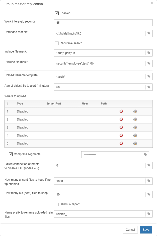Click tag icon in Upload filename template field
Image resolution: width=157 pixels, height=236 pixels.
tap(149, 76)
